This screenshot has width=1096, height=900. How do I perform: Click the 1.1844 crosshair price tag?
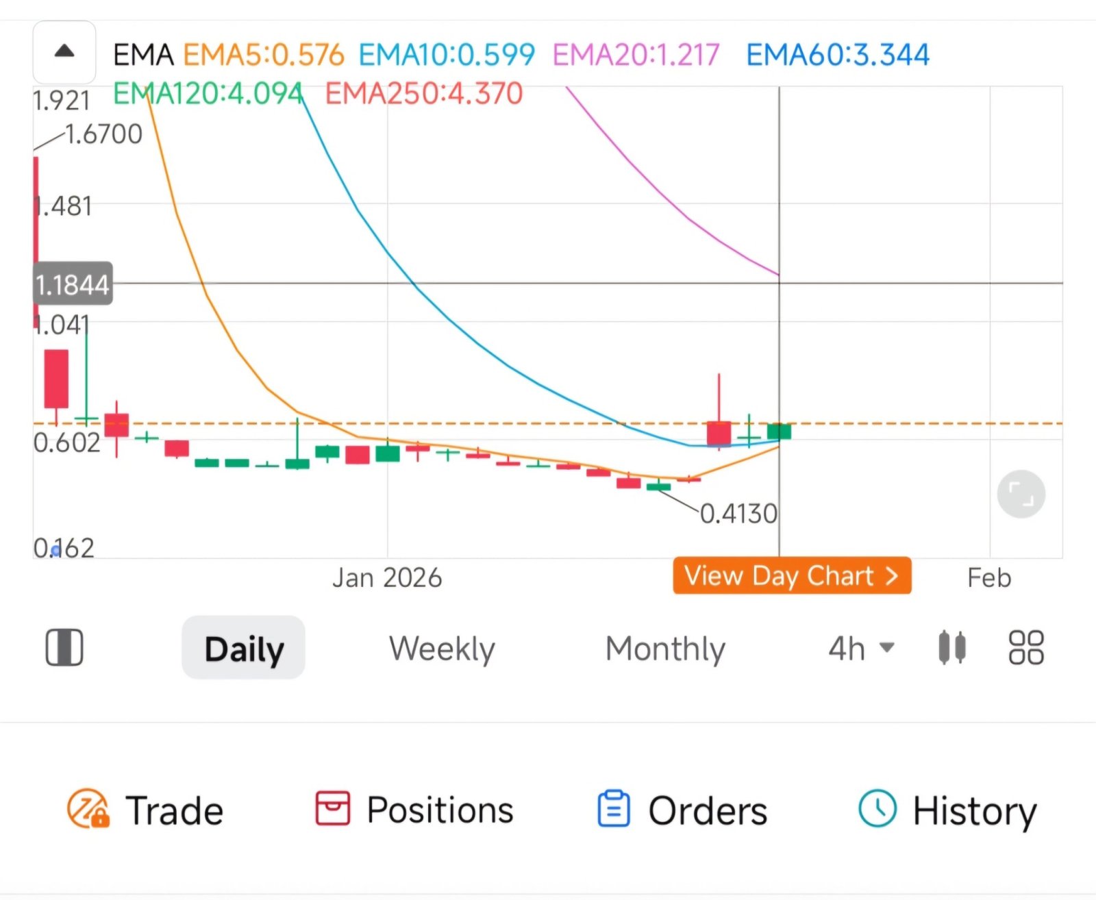[72, 284]
